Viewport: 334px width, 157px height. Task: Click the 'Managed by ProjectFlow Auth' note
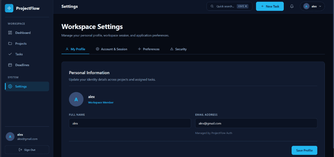click(x=214, y=133)
